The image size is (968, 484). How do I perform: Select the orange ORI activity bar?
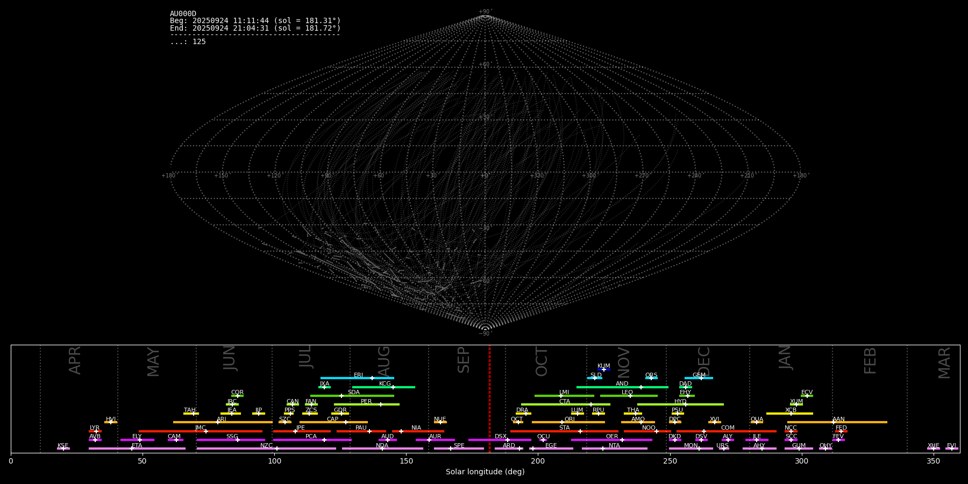pos(568,422)
